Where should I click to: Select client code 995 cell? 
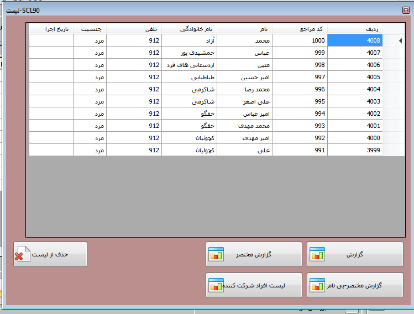point(300,101)
